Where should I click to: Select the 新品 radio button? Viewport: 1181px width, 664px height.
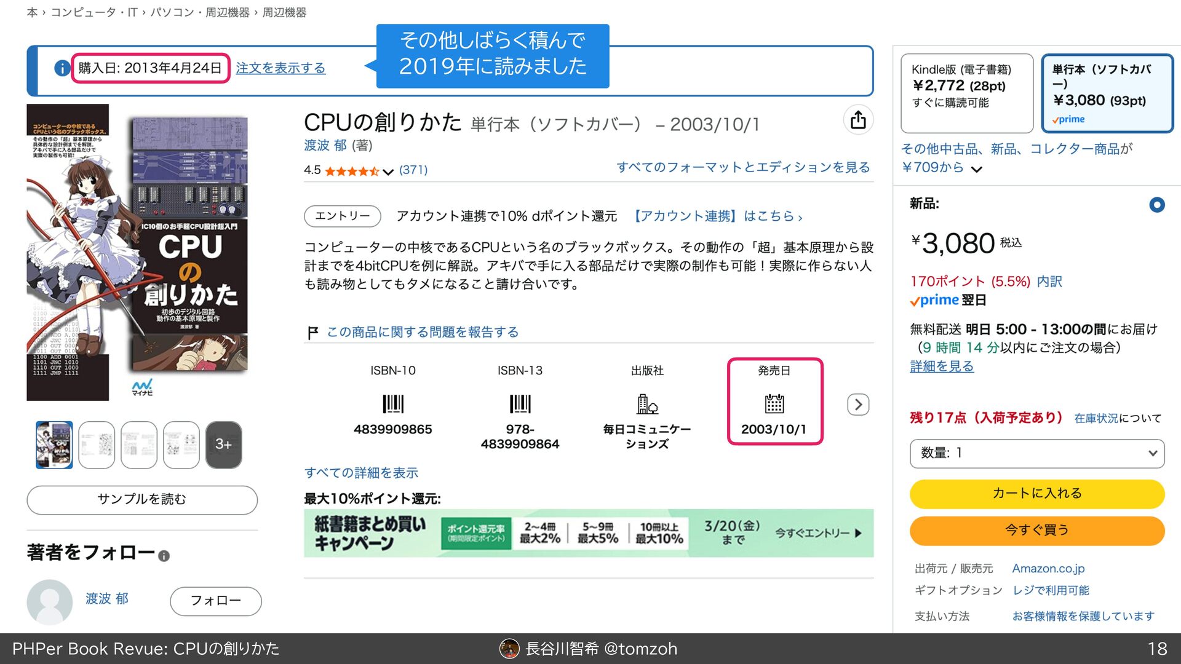(1156, 205)
